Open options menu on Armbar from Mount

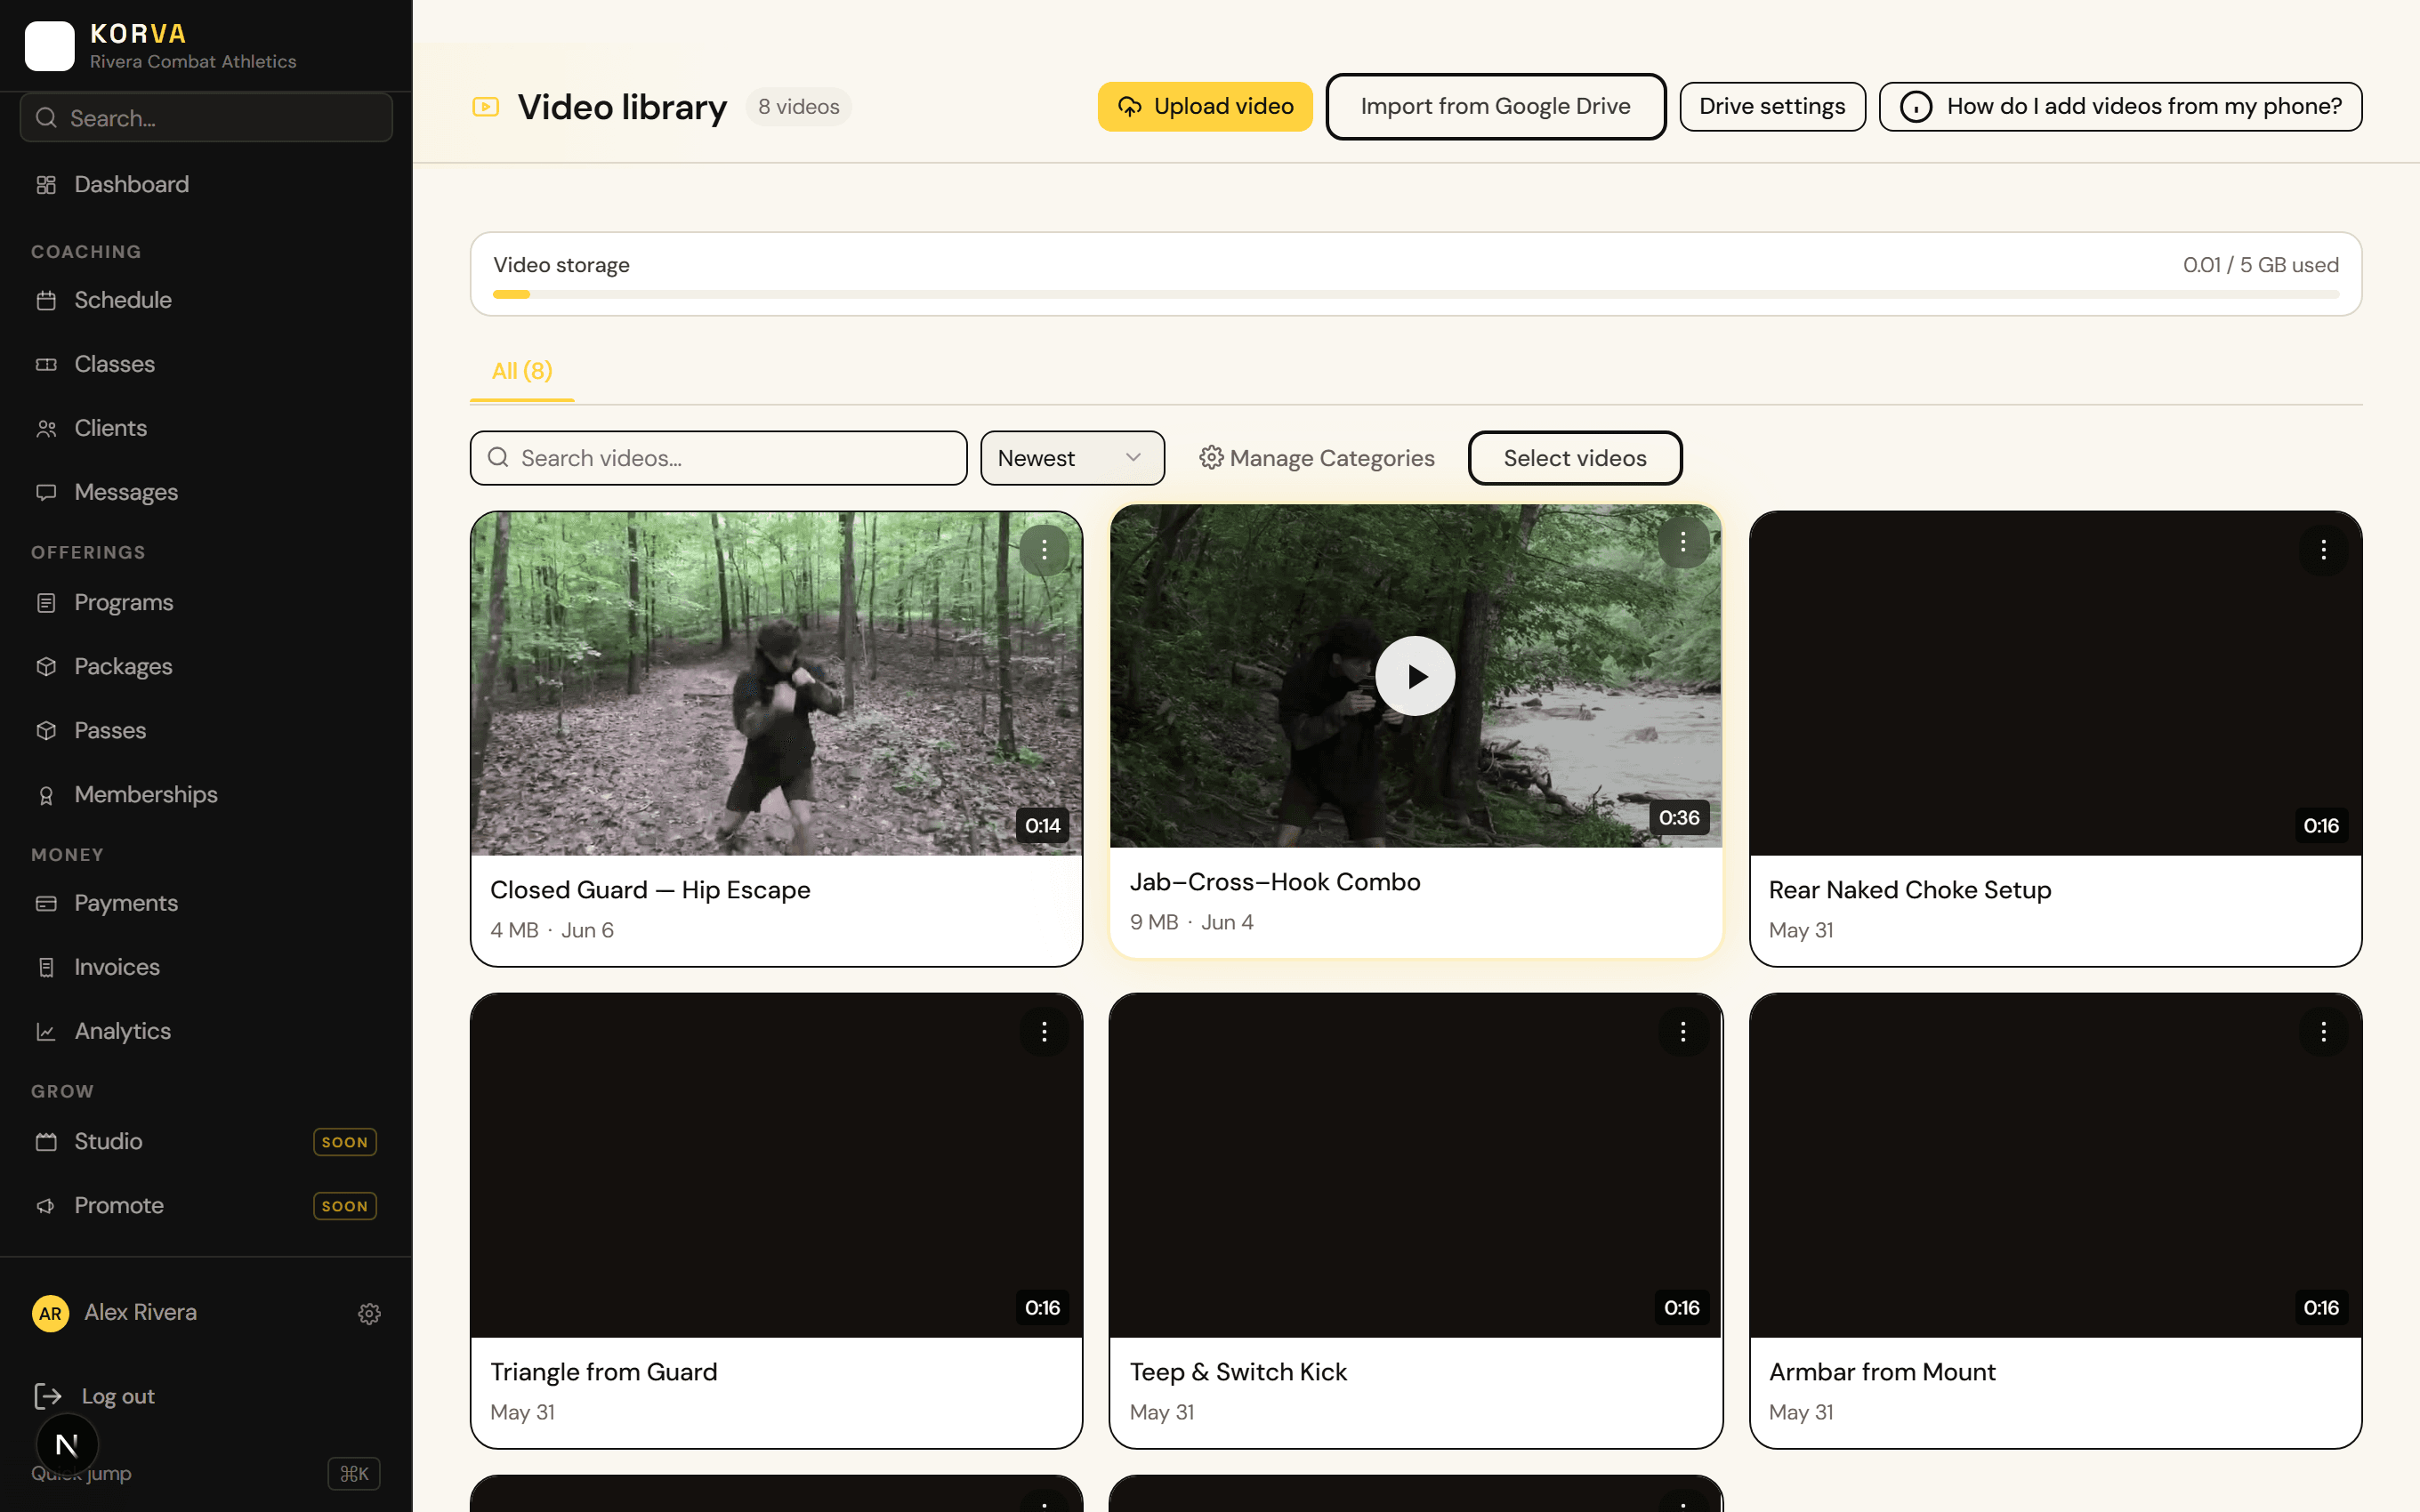(2323, 1031)
